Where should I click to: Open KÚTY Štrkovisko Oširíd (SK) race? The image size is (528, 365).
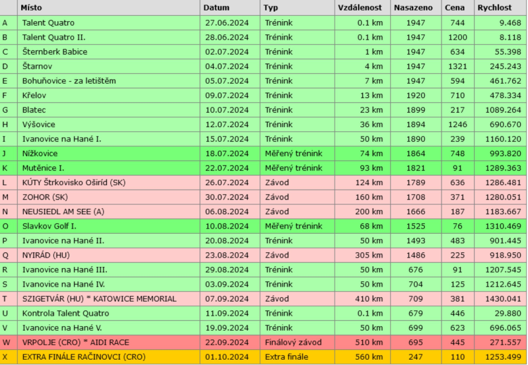click(73, 182)
